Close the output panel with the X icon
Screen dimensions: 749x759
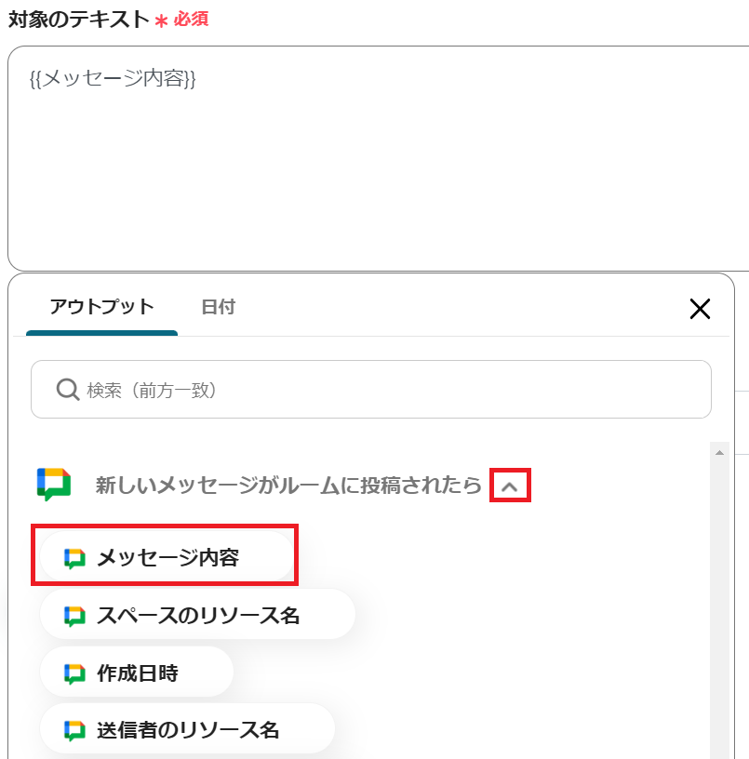pos(700,309)
